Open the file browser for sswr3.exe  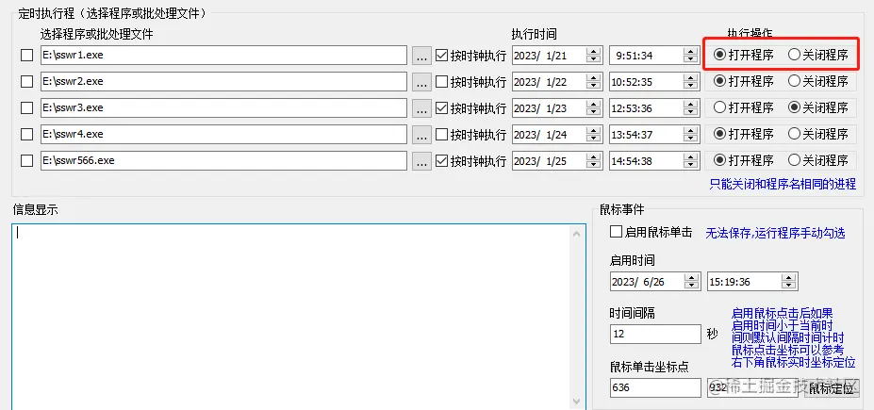tap(422, 107)
